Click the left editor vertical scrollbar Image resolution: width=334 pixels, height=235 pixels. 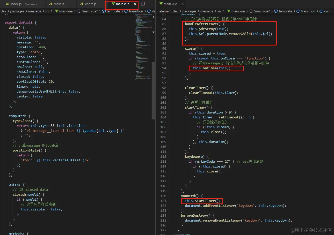pyautogui.click(x=154, y=90)
